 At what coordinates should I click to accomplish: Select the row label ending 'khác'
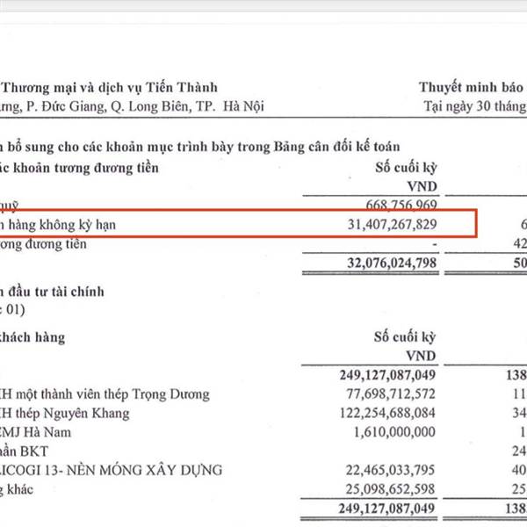point(17,489)
